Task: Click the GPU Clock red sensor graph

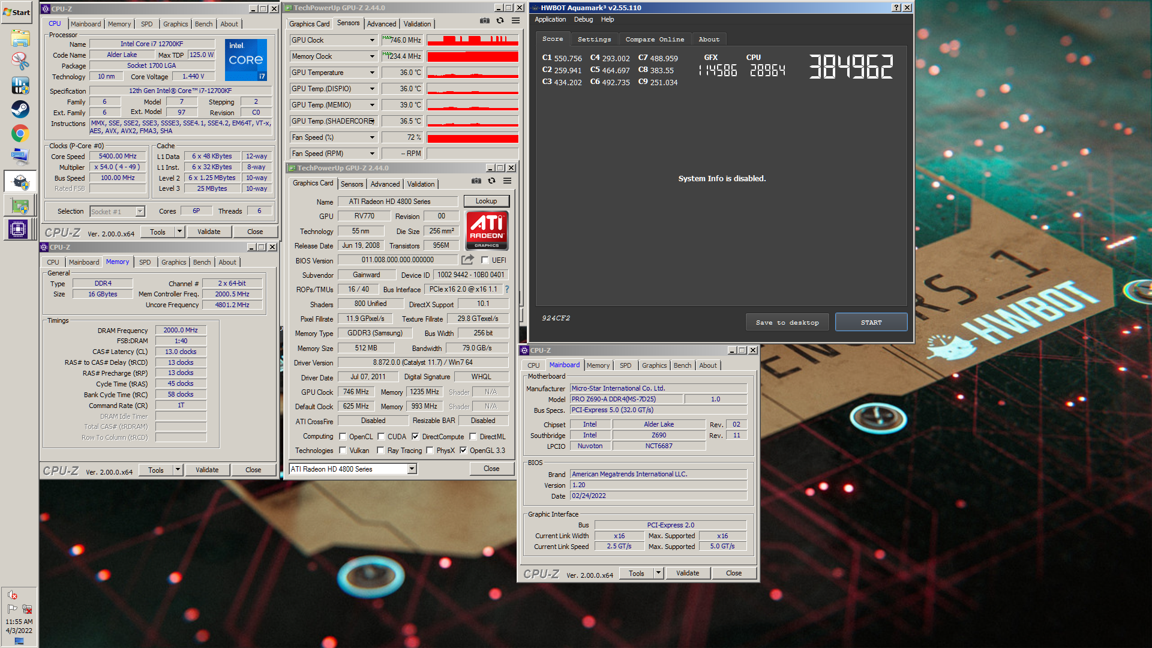Action: point(472,40)
